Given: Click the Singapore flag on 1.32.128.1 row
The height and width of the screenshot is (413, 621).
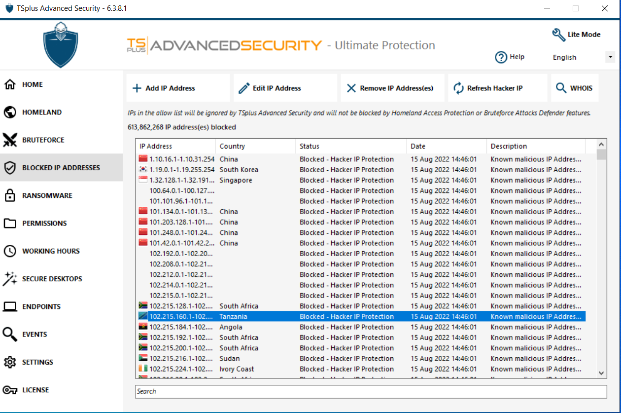Looking at the screenshot, I should pos(143,180).
